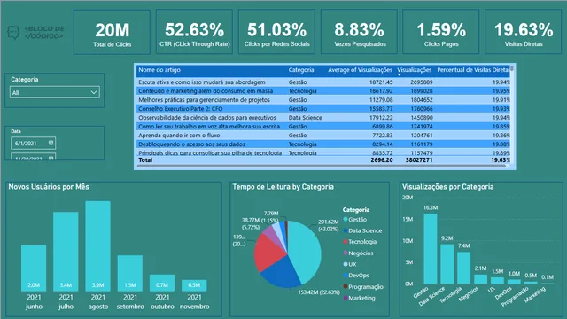Image resolution: width=567 pixels, height=319 pixels.
Task: Select the 8.83% Vezes Pesquisados card
Action: tap(359, 32)
